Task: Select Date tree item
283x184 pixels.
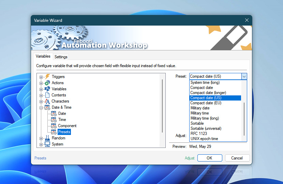Action: pyautogui.click(x=62, y=113)
